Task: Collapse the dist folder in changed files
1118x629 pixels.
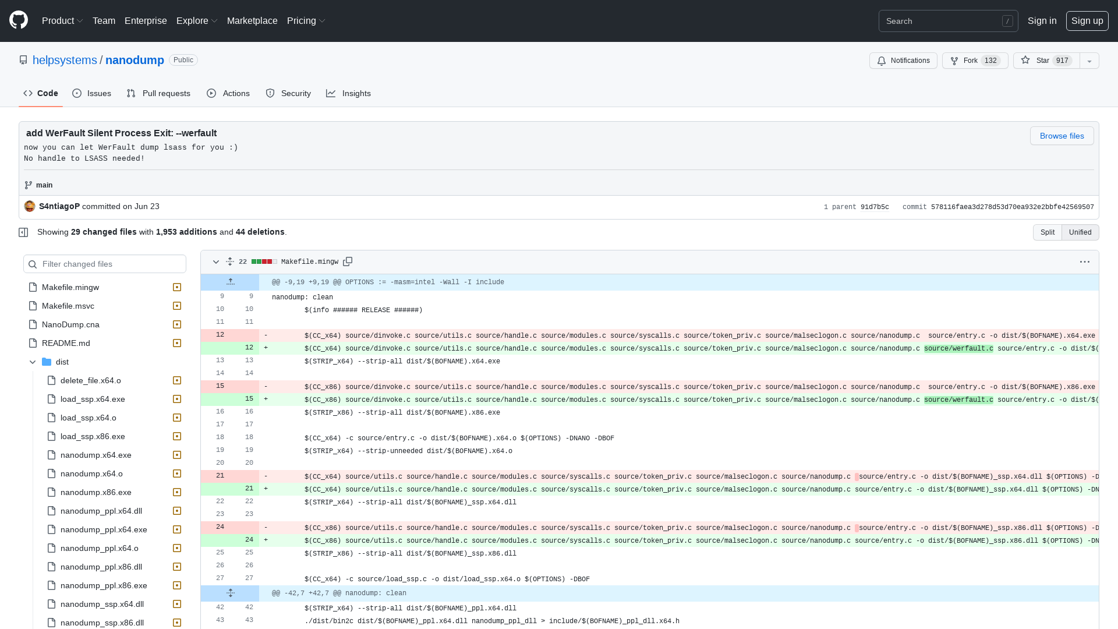Action: point(33,362)
